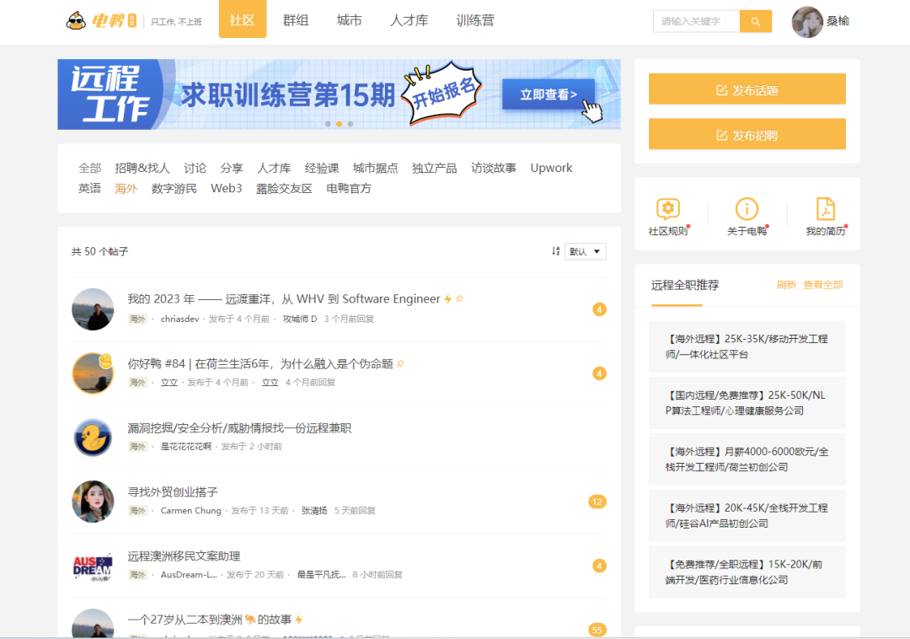Select the 讨论 category filter
The height and width of the screenshot is (639, 910).
click(x=195, y=169)
